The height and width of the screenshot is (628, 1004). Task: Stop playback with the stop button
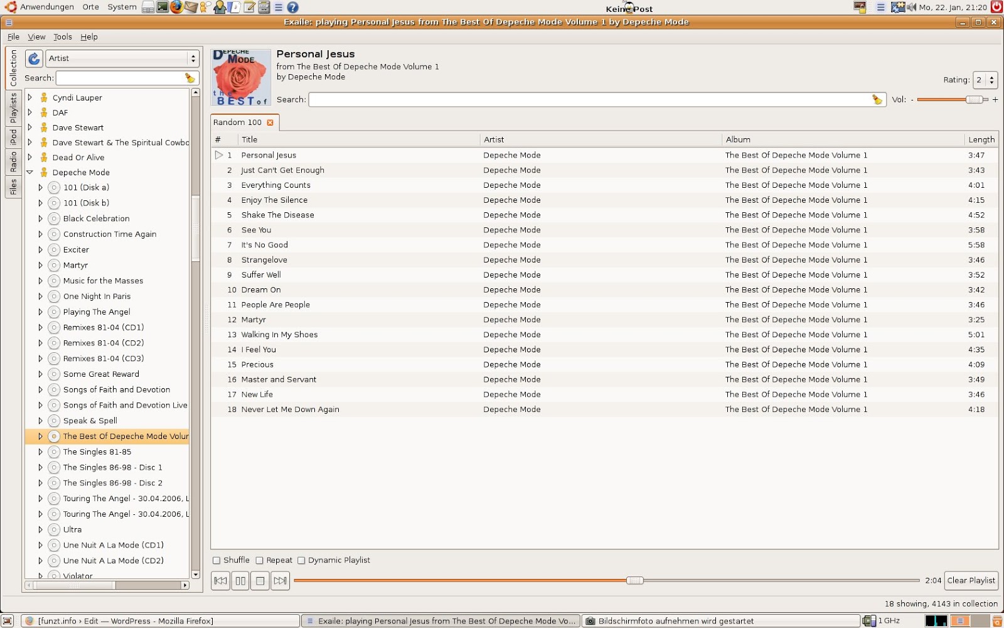260,581
